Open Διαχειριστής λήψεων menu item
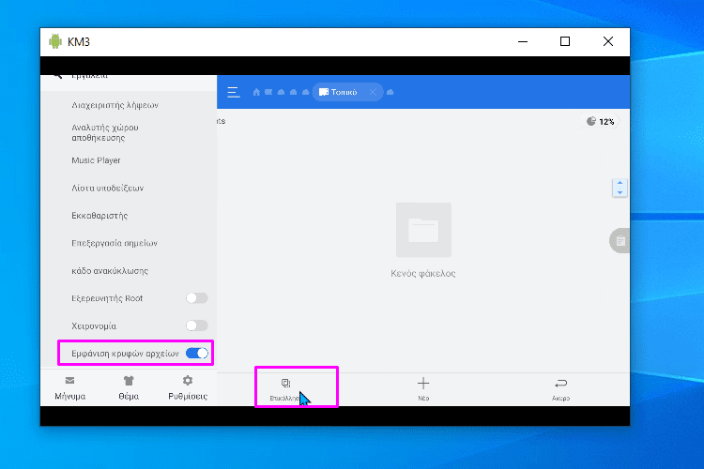Screen dimensions: 704x469 [x=115, y=105]
